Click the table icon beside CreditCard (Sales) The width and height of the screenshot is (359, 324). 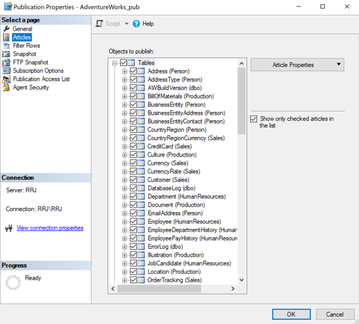point(141,147)
